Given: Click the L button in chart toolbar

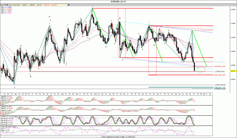Looking at the screenshot, I should pyautogui.click(x=3, y=5).
